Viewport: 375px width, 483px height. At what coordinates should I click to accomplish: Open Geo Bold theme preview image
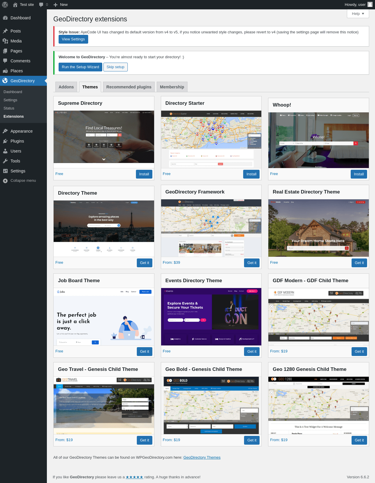point(211,405)
